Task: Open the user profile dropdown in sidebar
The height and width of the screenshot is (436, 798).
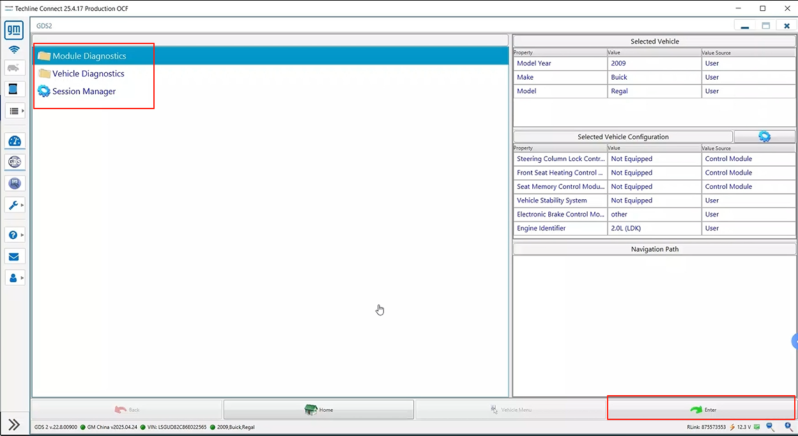Action: click(x=22, y=278)
